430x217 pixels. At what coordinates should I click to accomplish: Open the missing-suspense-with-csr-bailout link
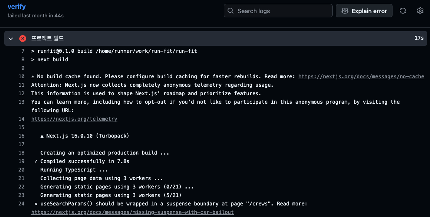click(x=133, y=212)
